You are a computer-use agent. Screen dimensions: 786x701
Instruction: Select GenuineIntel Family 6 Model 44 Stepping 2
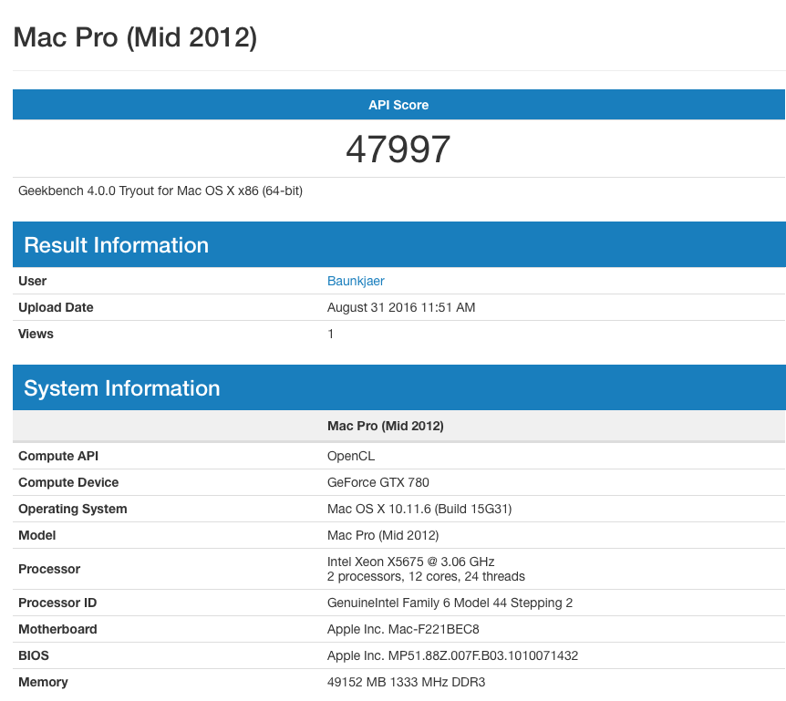pyautogui.click(x=450, y=603)
